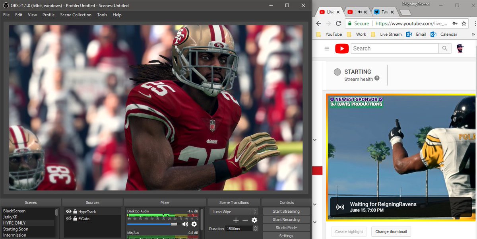
Task: Click the YouTube logo in Chrome
Action: point(342,49)
